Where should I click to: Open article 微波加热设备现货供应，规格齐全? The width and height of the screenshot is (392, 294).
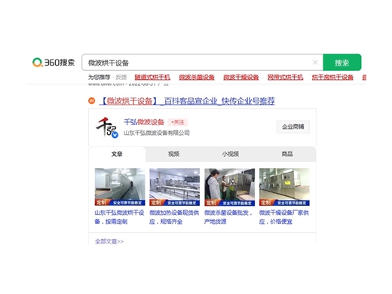coord(174,217)
